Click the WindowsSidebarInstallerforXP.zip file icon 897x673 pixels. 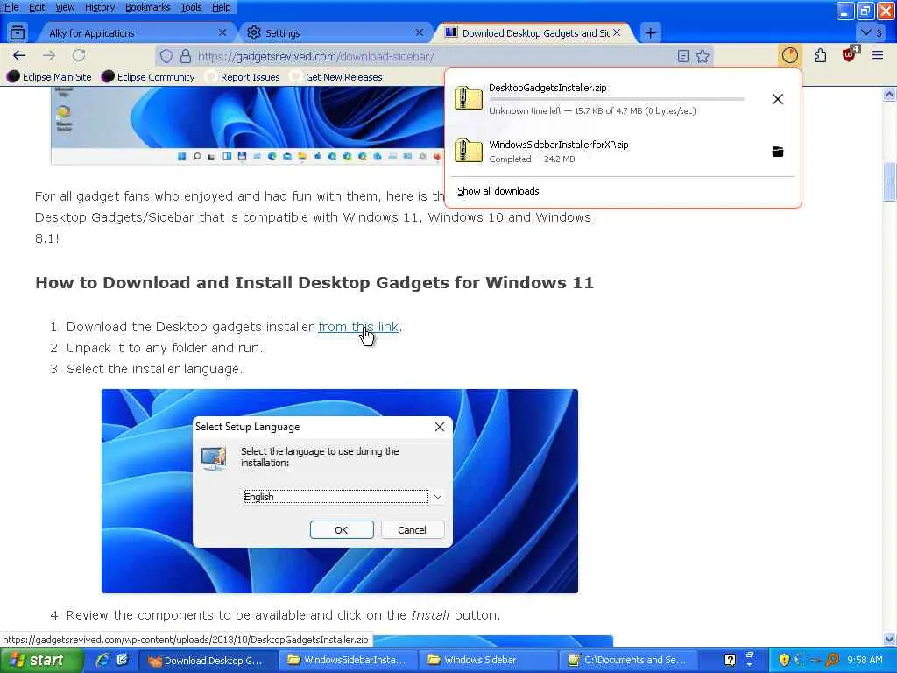(468, 151)
